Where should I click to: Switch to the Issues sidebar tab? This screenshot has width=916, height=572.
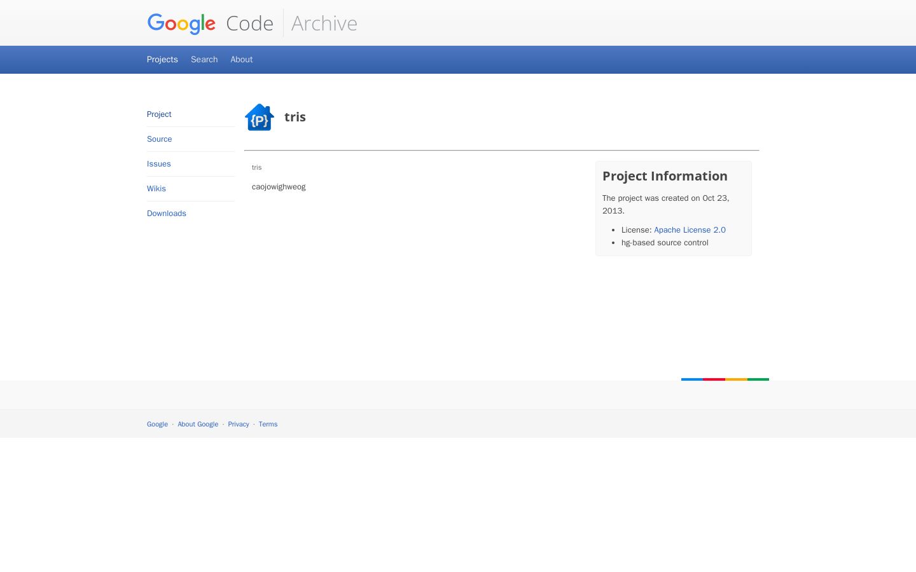pyautogui.click(x=159, y=164)
